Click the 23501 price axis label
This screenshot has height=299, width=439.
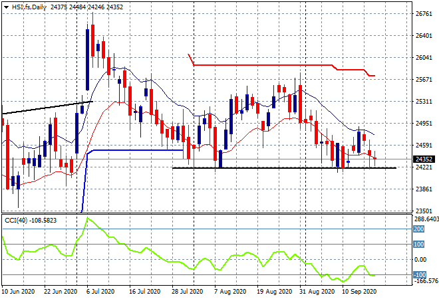point(424,211)
